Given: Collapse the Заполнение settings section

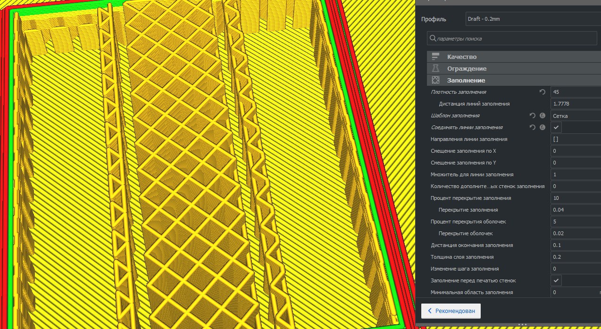Looking at the screenshot, I should point(514,80).
